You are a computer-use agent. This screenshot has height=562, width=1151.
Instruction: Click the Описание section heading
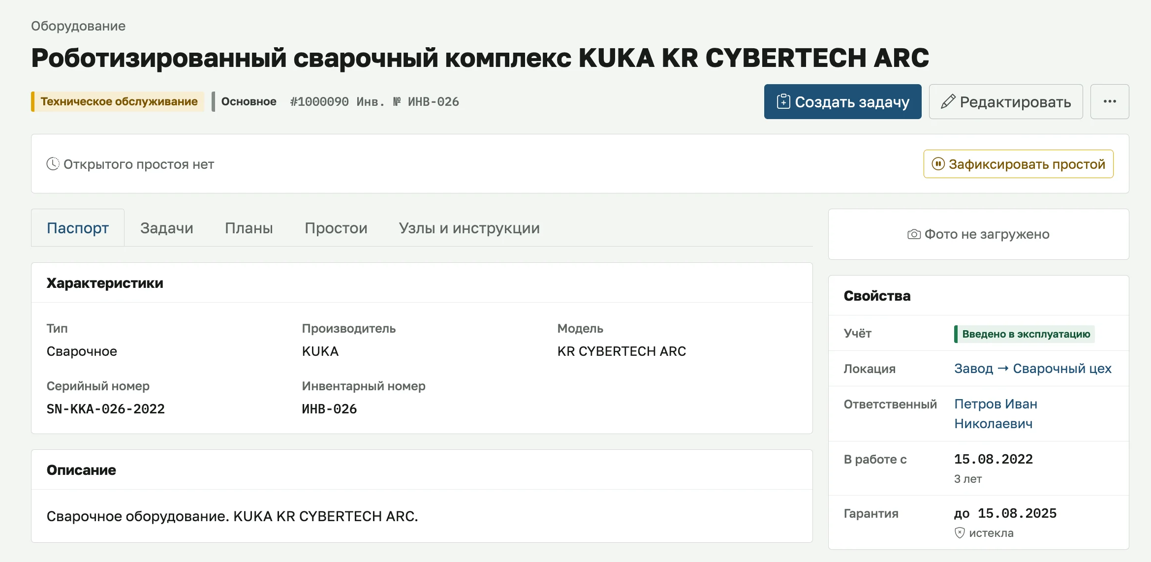[81, 470]
